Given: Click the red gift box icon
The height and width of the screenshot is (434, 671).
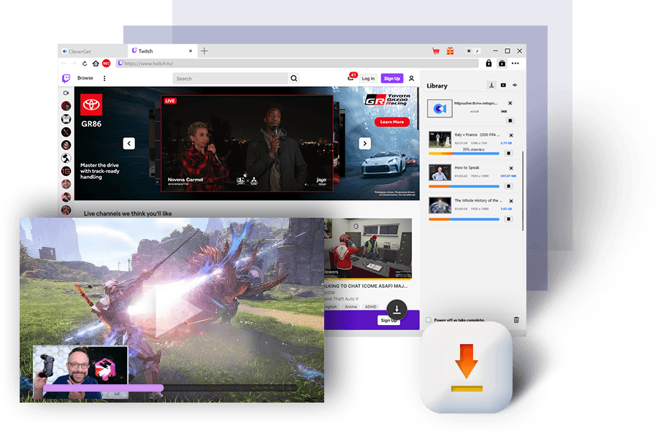Looking at the screenshot, I should (x=450, y=51).
